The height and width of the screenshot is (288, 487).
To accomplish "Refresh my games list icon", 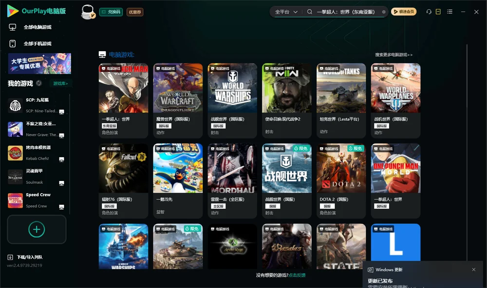I will 39,83.
